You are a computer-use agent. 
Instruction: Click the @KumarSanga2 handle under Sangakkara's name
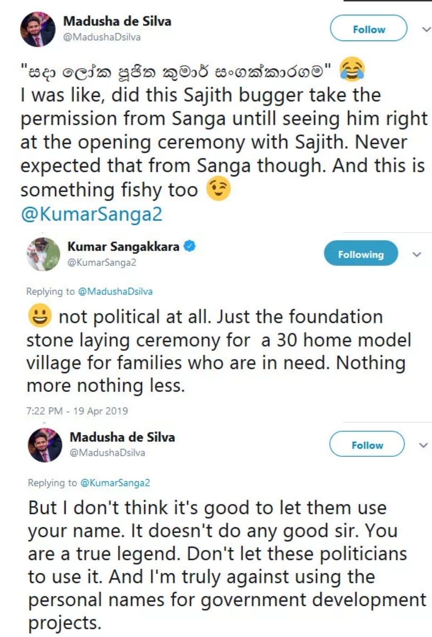point(102,263)
